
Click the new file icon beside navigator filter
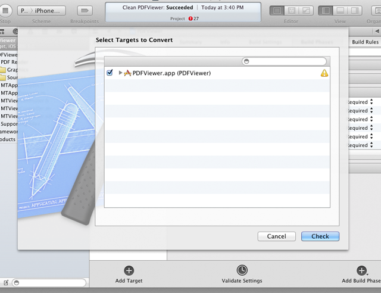pos(5,283)
